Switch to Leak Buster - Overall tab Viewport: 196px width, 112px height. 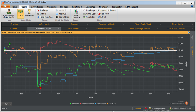coord(176,29)
